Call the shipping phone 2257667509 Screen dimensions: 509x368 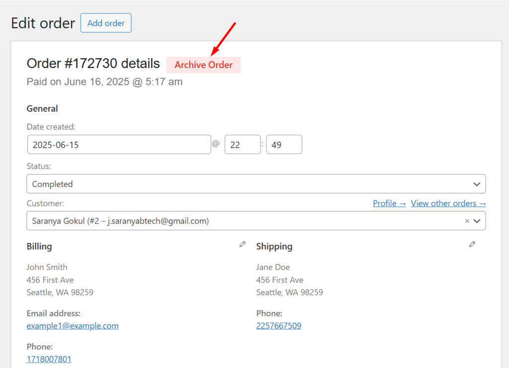(278, 325)
